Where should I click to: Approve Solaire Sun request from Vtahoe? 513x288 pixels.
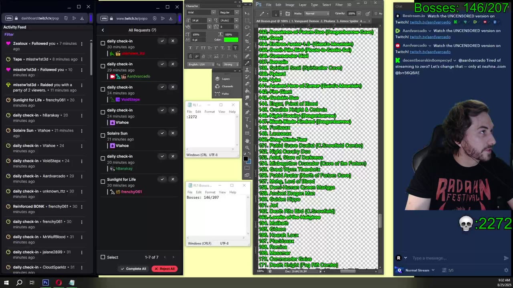click(162, 133)
